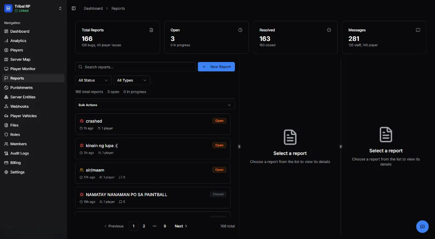
Task: Click the search magnifier icon
Action: click(x=80, y=67)
